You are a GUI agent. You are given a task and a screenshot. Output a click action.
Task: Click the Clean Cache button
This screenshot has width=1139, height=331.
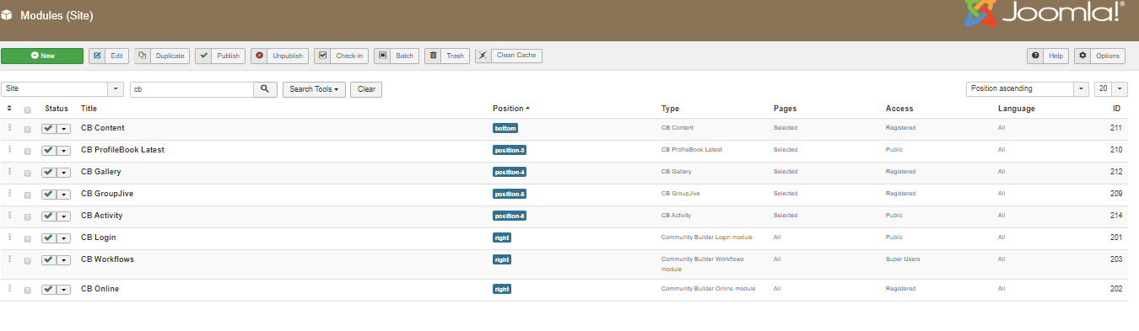pyautogui.click(x=509, y=56)
